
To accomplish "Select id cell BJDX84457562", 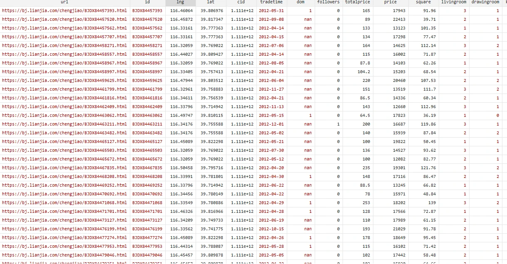I will click(147, 28).
